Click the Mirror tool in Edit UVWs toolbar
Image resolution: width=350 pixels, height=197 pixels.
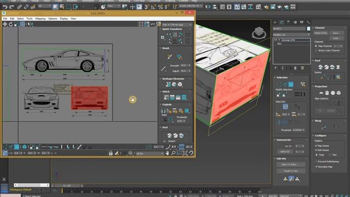[31, 24]
